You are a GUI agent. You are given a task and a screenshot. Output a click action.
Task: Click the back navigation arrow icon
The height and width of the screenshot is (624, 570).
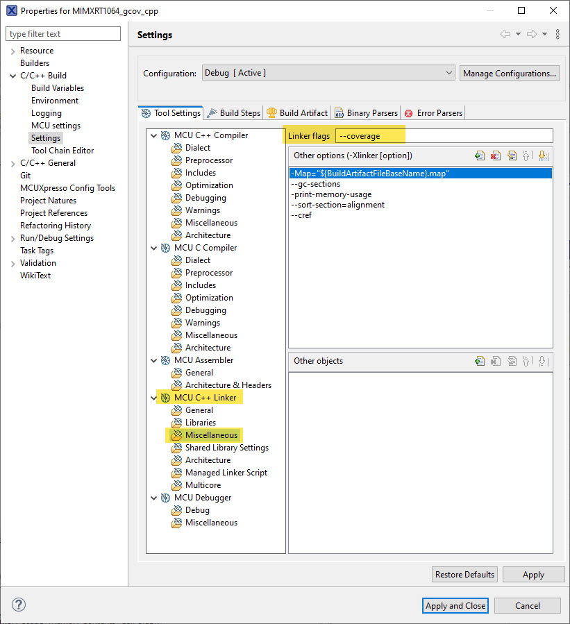[x=505, y=35]
